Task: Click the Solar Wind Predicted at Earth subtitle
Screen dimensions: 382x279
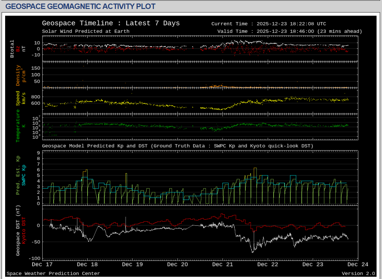Action: coord(86,31)
